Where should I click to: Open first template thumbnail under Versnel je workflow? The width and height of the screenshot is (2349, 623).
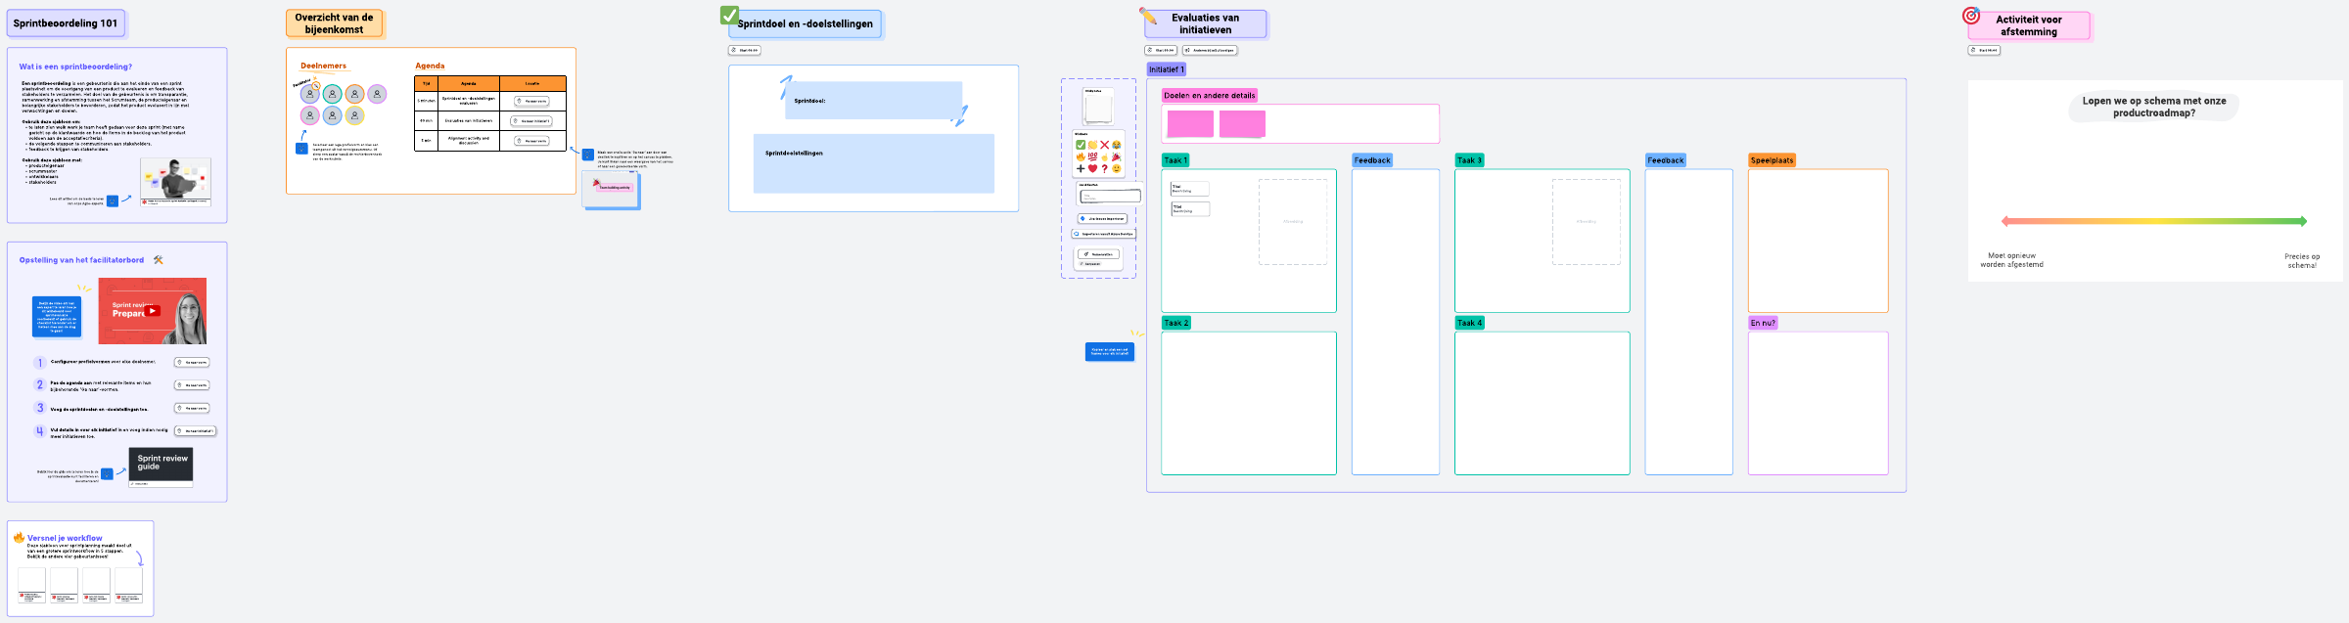(32, 585)
